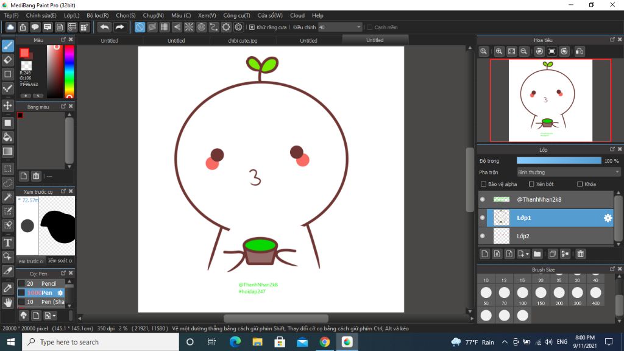Open the Cửa sổ(W) menu

point(270,15)
